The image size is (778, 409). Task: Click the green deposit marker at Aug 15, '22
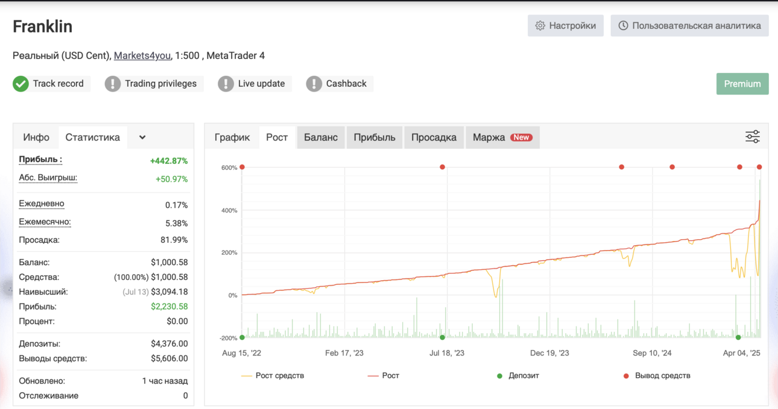(242, 337)
